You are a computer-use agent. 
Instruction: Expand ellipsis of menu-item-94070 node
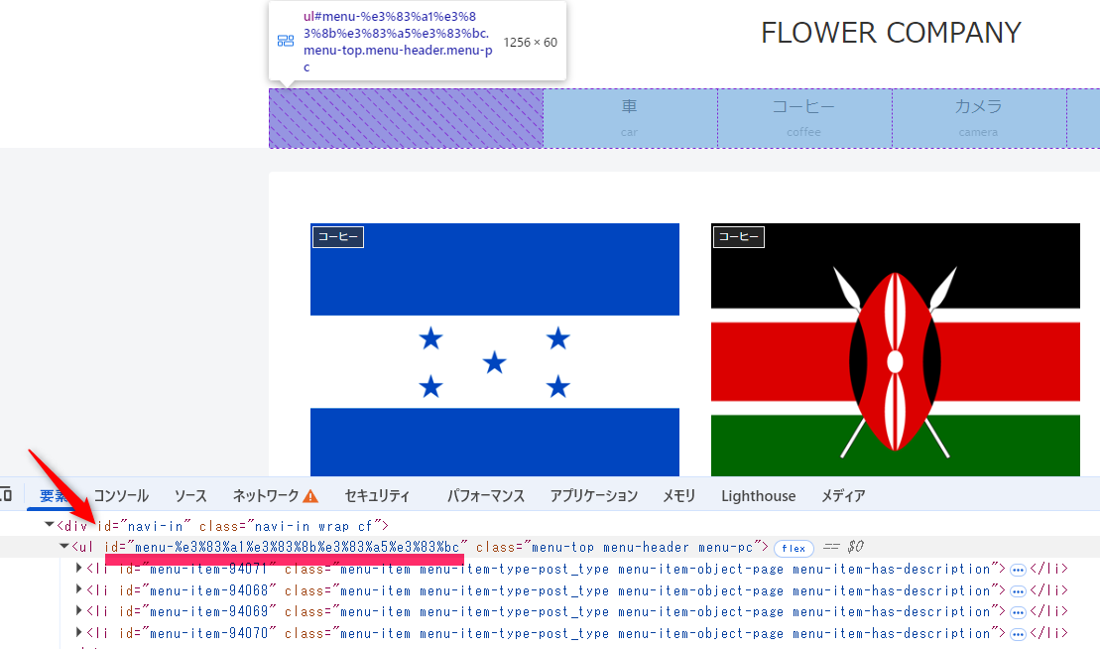tap(1018, 634)
